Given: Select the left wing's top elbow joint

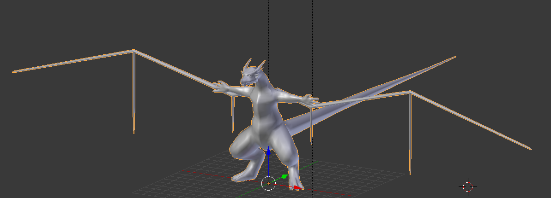Looking at the screenshot, I should pos(133,51).
